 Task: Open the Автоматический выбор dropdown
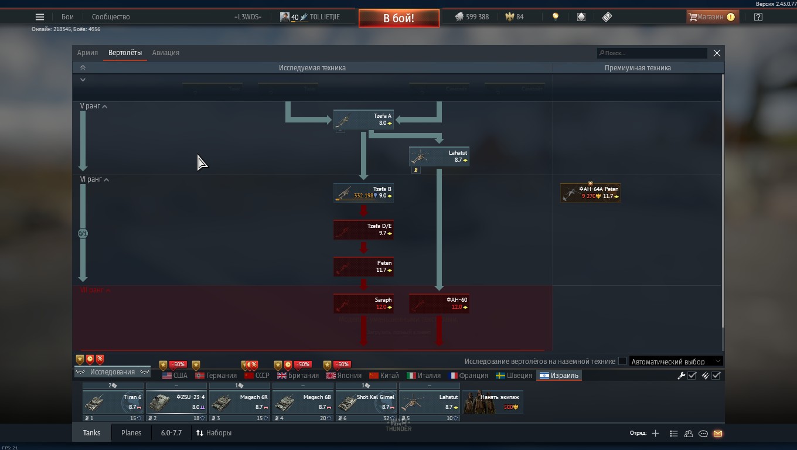(676, 362)
